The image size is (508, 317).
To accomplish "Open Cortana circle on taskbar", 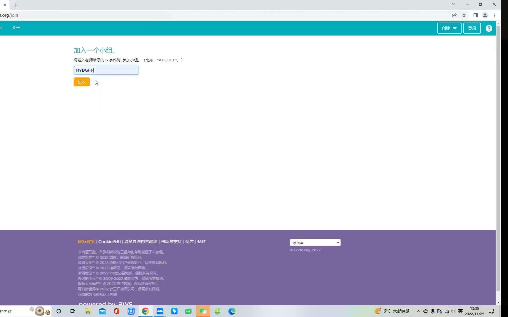I will click(x=59, y=311).
